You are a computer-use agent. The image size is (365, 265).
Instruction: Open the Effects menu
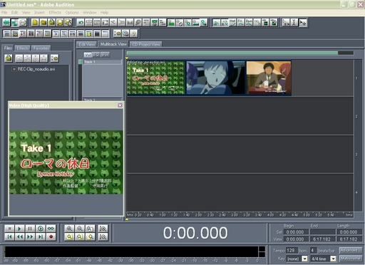(x=55, y=12)
